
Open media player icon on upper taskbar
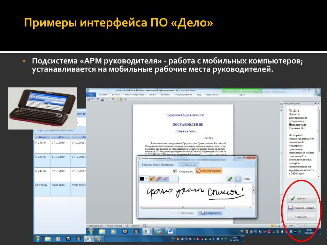tap(113, 232)
